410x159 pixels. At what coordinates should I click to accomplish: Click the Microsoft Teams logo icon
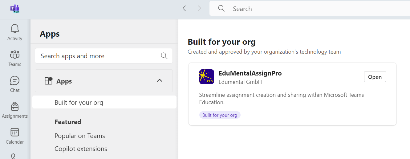coord(15,9)
